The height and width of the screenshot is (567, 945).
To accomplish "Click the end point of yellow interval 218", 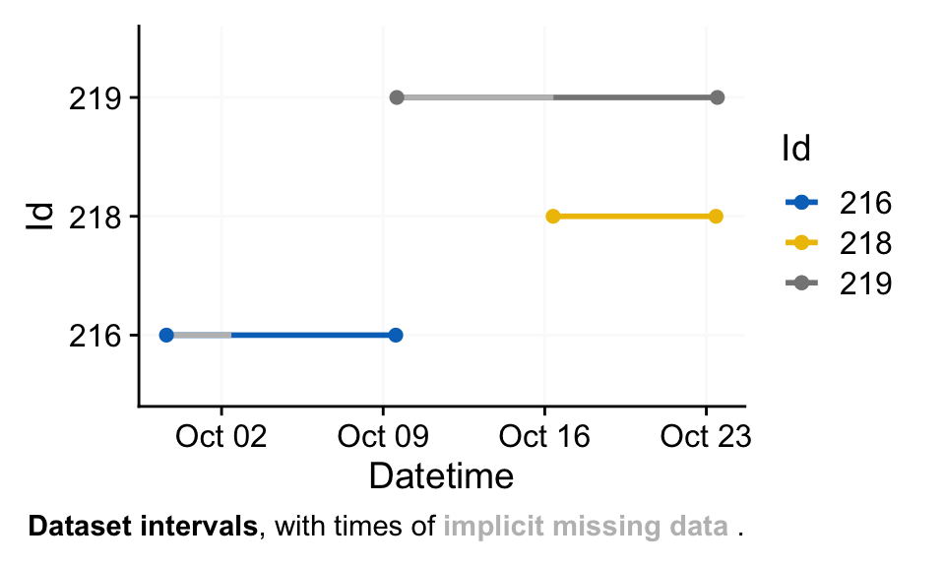I will pyautogui.click(x=716, y=217).
